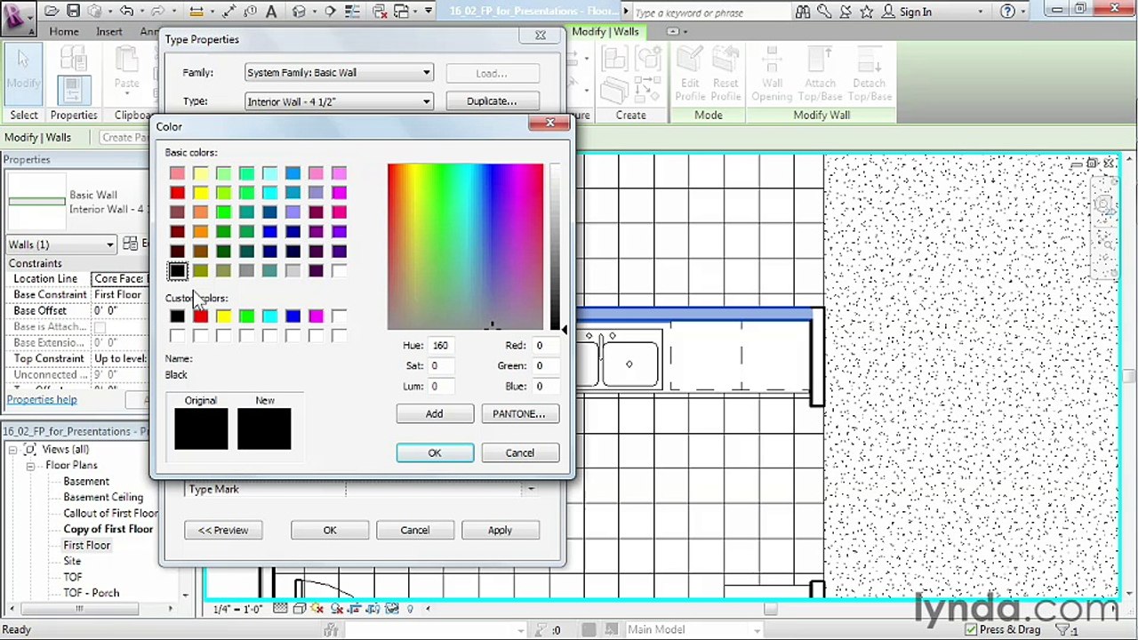1138x640 pixels.
Task: Close the Color dialog
Action: (549, 124)
